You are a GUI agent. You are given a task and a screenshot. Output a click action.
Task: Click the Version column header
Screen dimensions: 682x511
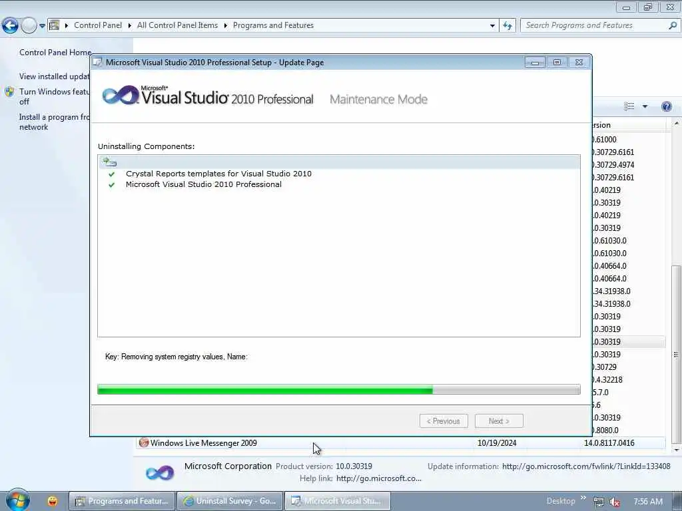tap(629, 125)
